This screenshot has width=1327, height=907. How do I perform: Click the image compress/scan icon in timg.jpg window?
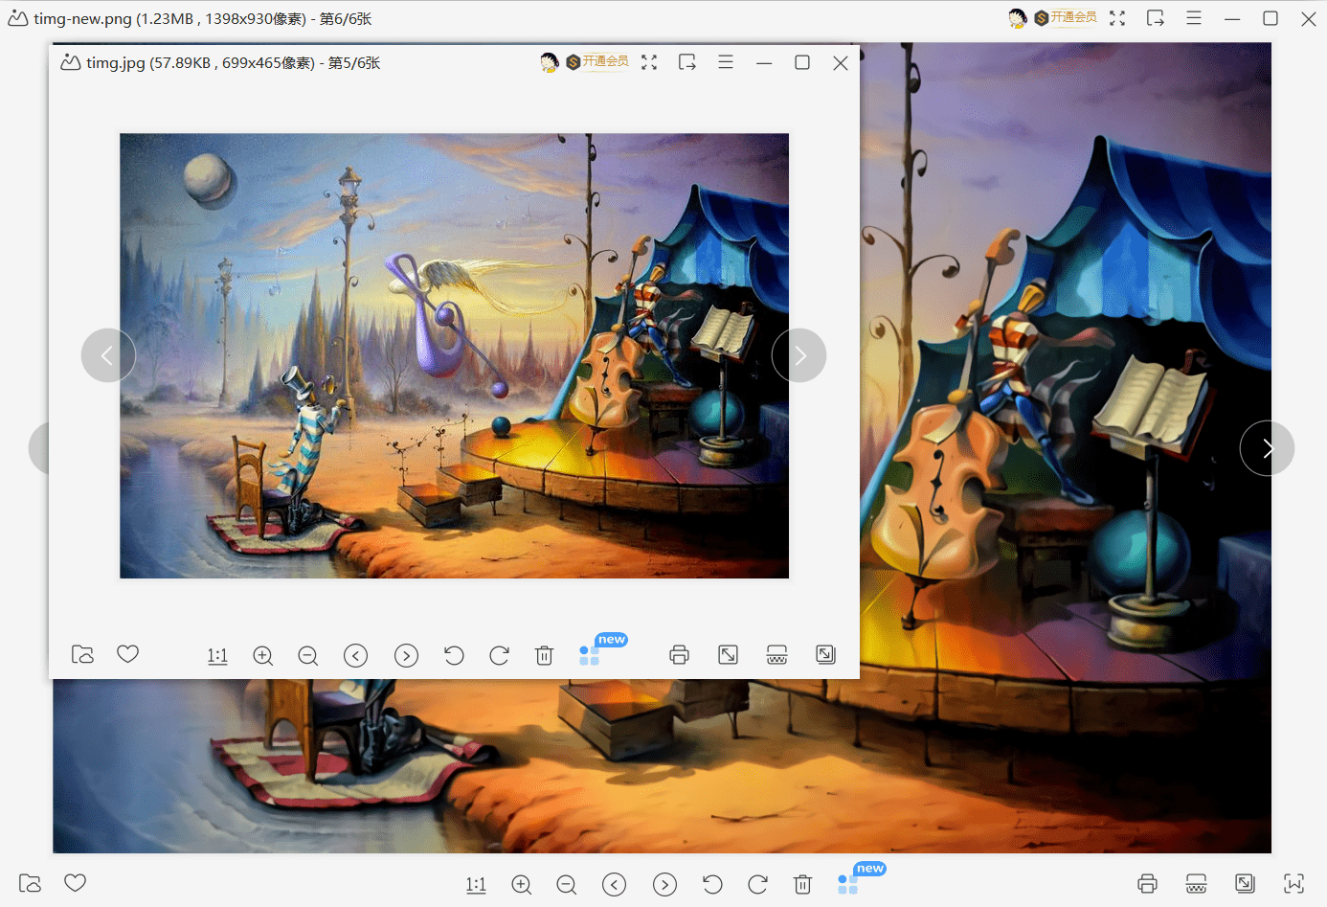click(x=777, y=655)
